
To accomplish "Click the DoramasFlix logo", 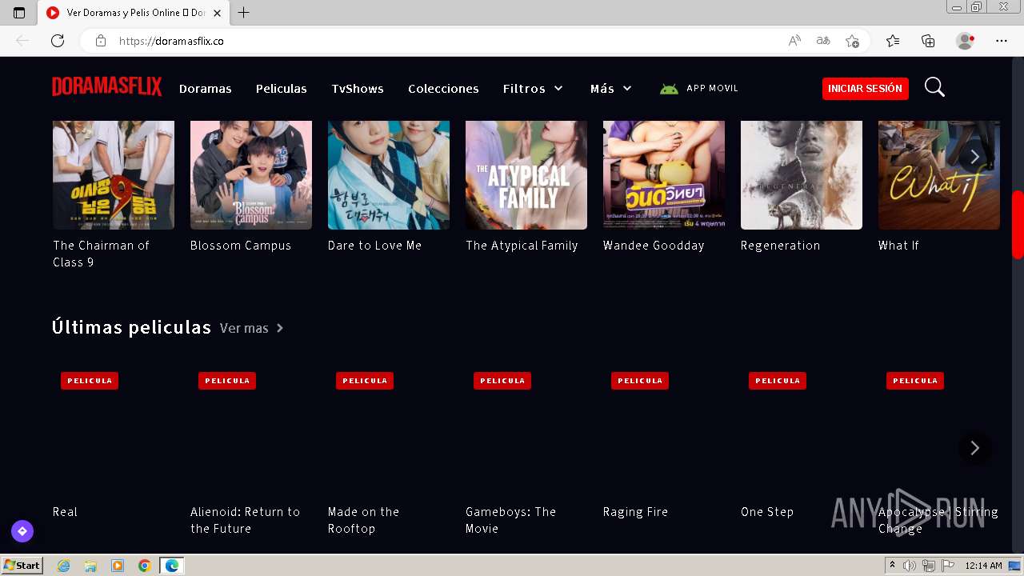I will [x=107, y=87].
